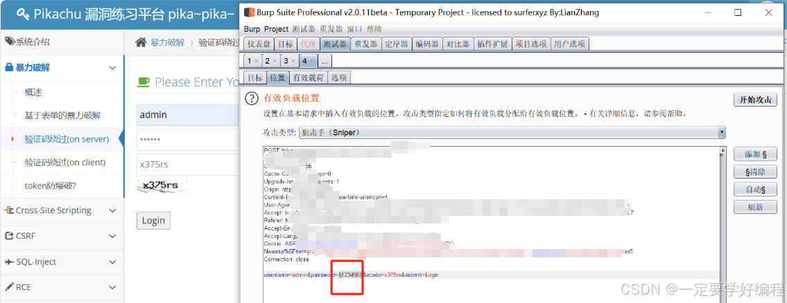Click the pencil icon beside RCE
The image size is (787, 303).
tap(9, 288)
